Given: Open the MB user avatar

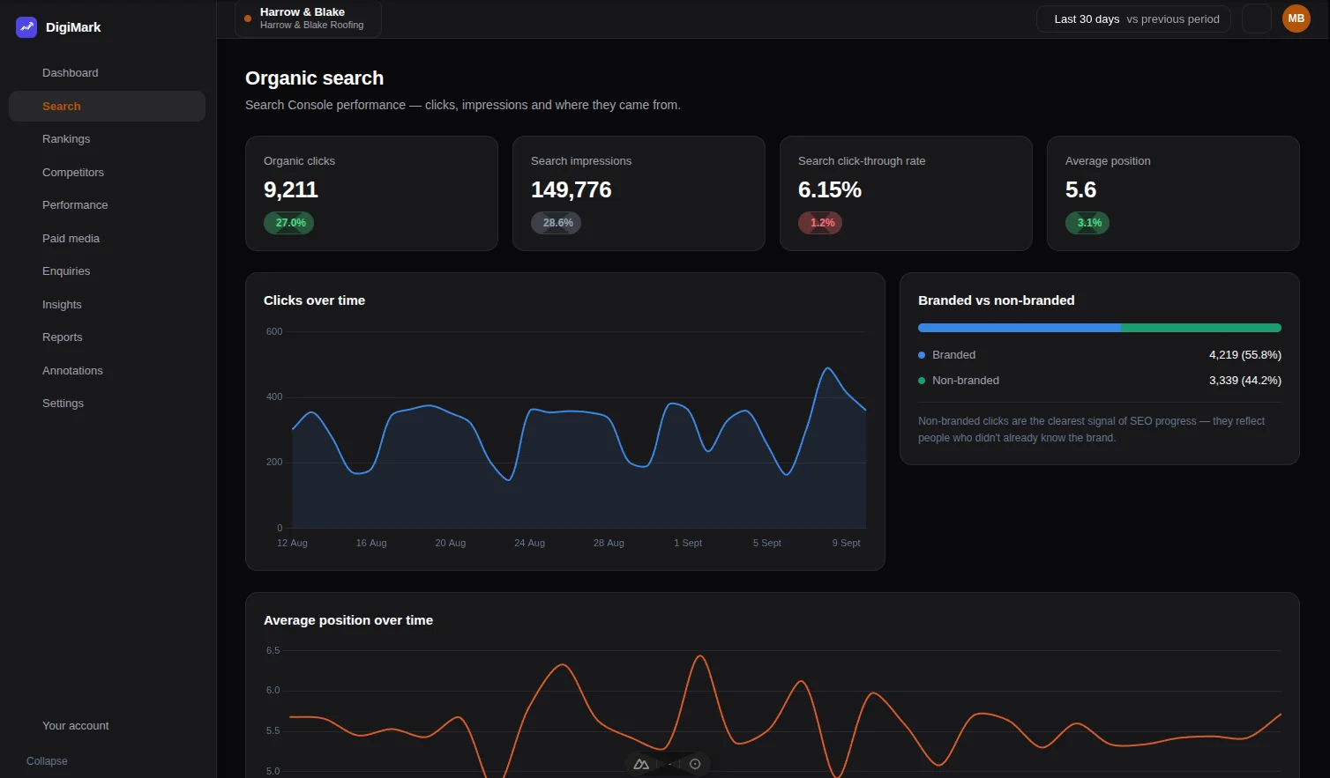Looking at the screenshot, I should click(x=1296, y=19).
